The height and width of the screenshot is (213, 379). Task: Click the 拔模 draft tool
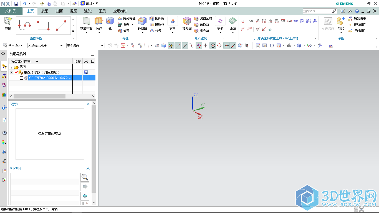pyautogui.click(x=155, y=31)
